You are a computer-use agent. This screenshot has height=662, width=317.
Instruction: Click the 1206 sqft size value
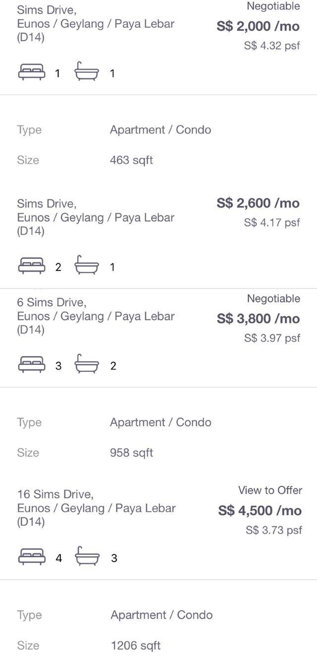[x=136, y=645]
